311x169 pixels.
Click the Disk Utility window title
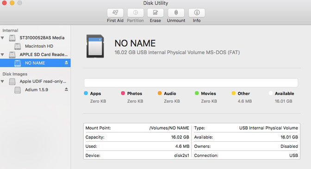point(155,3)
